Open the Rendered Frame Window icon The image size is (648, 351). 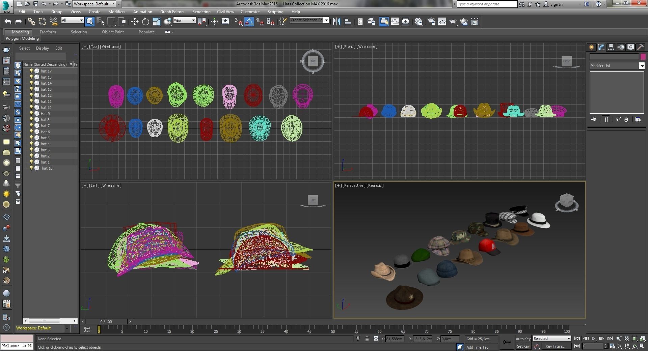coord(442,22)
